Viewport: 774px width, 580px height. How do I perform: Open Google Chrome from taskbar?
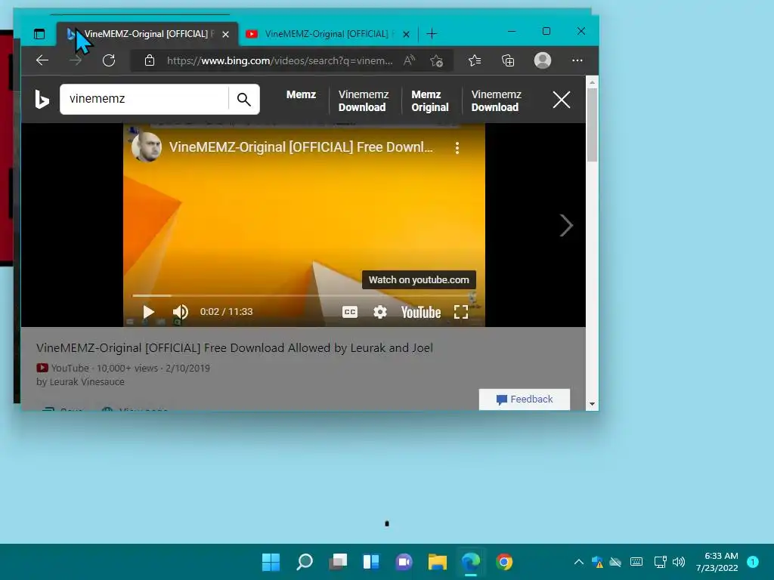click(504, 562)
